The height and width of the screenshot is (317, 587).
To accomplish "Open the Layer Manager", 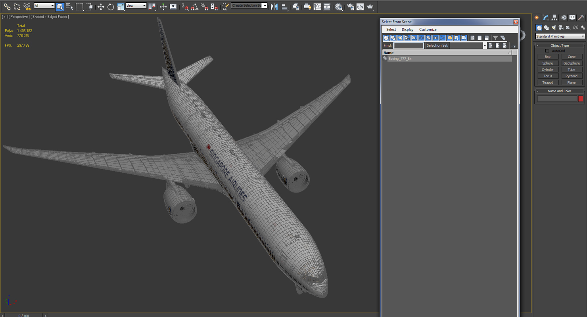I will click(x=296, y=6).
